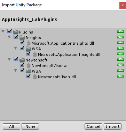Toggle checkbox for WSA Microsoft.ApplicationInsights.dll
The width and height of the screenshot is (126, 132).
point(28,53)
